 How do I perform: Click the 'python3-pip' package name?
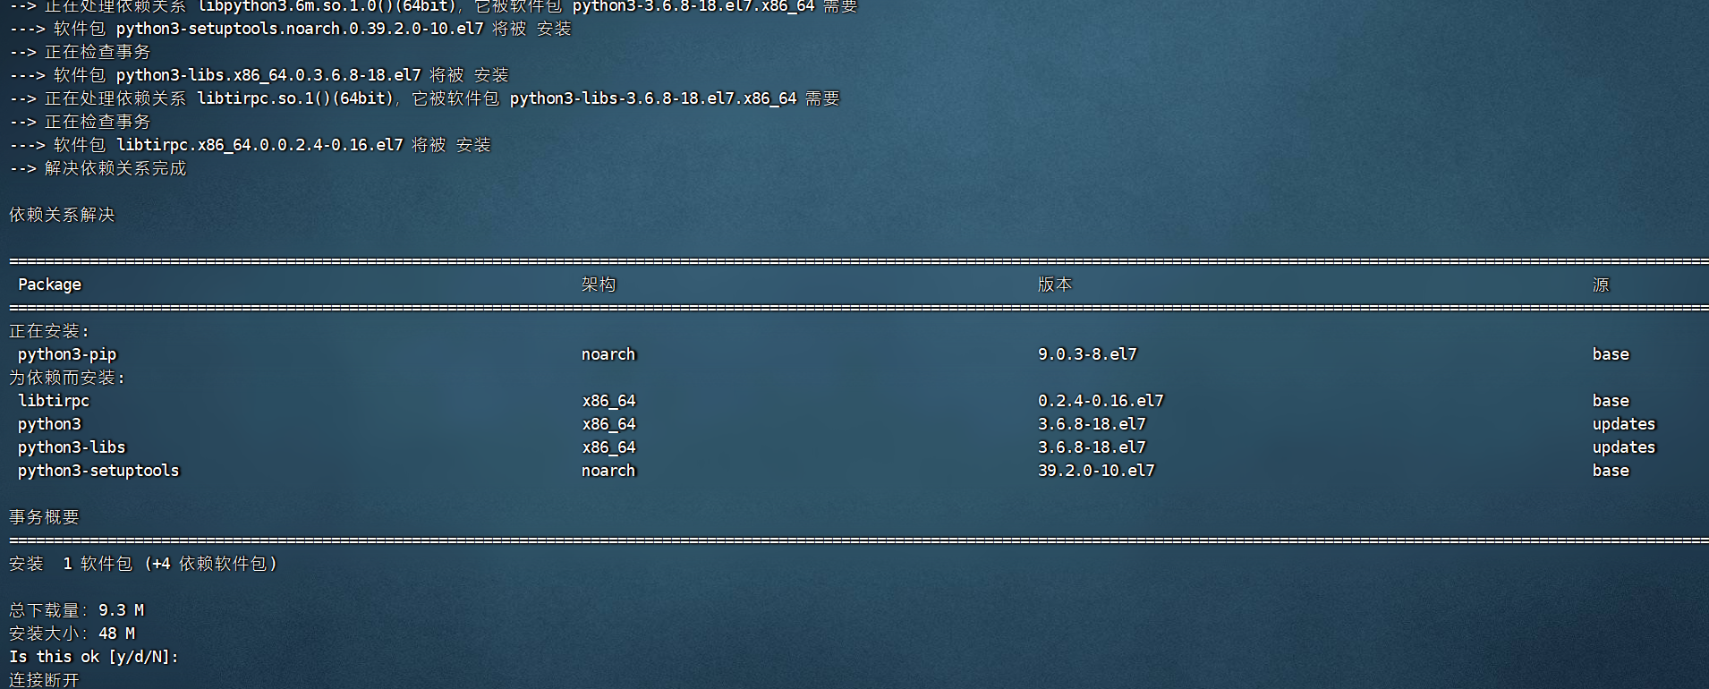[x=67, y=354]
